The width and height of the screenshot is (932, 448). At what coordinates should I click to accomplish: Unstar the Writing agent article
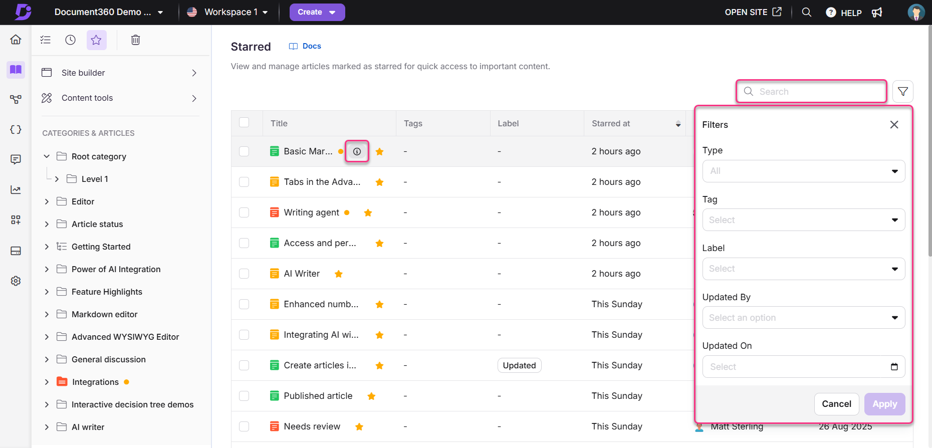point(368,212)
